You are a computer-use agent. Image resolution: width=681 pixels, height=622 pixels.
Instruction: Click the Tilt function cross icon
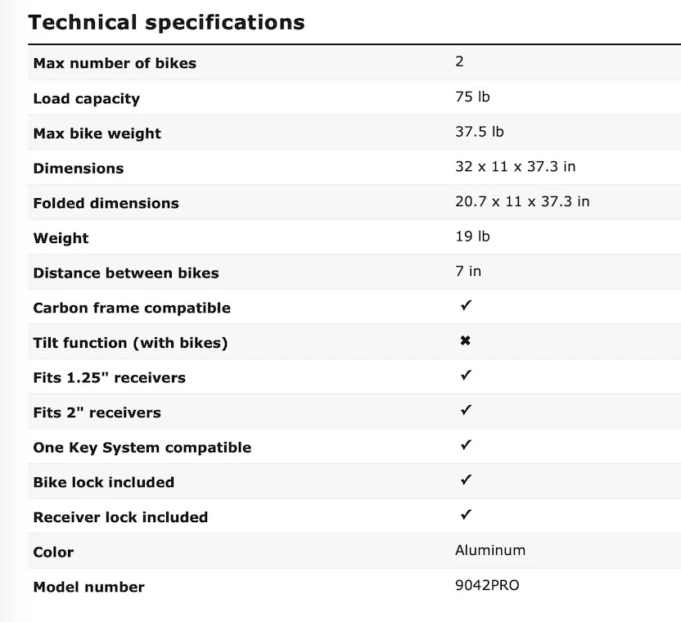[465, 341]
